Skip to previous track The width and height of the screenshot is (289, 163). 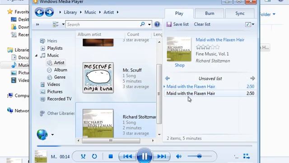(x=127, y=156)
